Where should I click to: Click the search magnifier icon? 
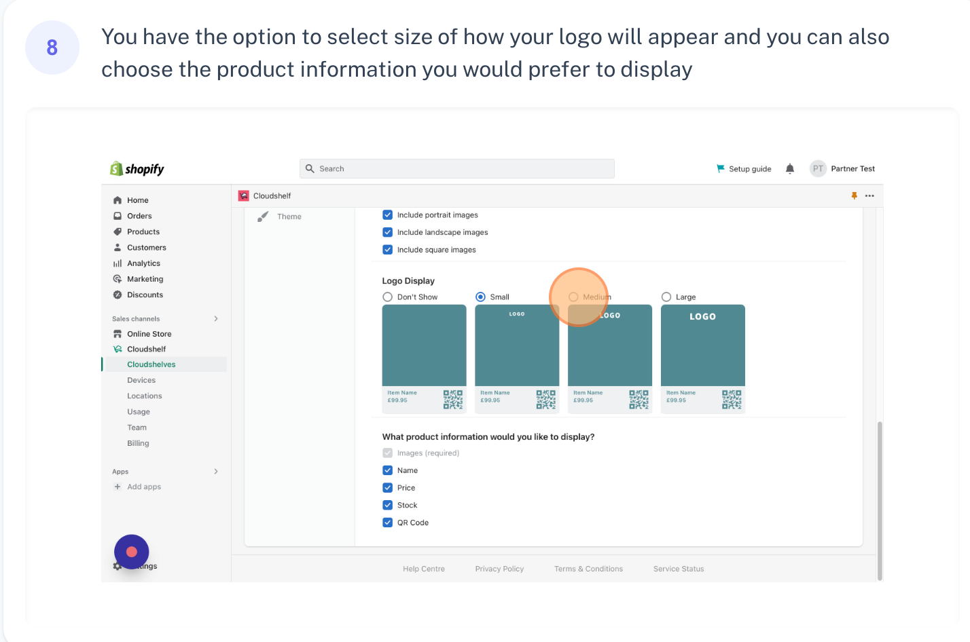coord(310,169)
